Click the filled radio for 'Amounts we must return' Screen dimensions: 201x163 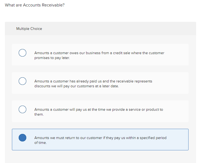(22, 138)
